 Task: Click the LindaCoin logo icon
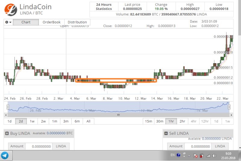(11, 10)
